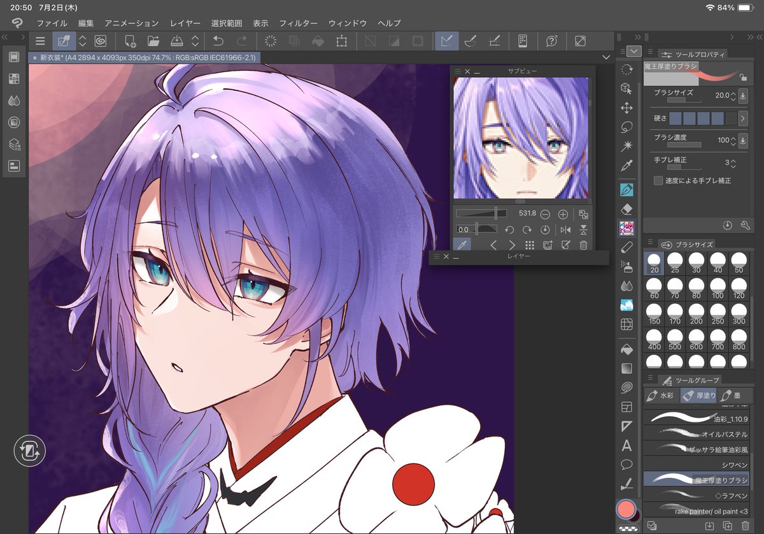This screenshot has width=764, height=534.
Task: Open the 編集 menu
Action: (86, 23)
